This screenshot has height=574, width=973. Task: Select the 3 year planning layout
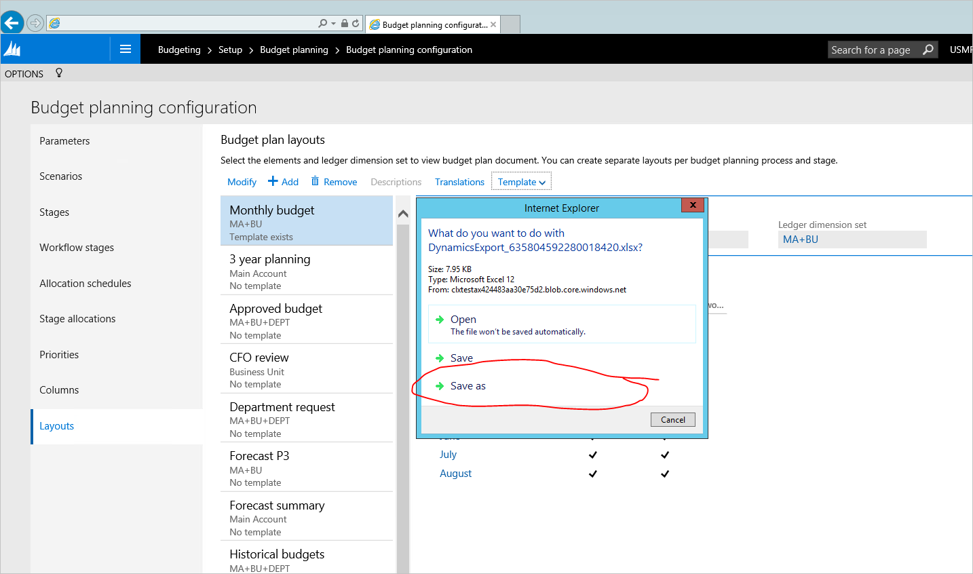coord(307,270)
